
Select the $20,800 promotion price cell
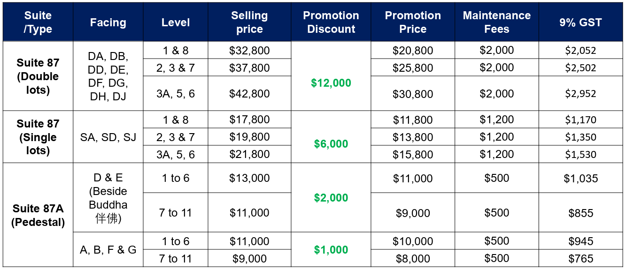click(x=413, y=50)
